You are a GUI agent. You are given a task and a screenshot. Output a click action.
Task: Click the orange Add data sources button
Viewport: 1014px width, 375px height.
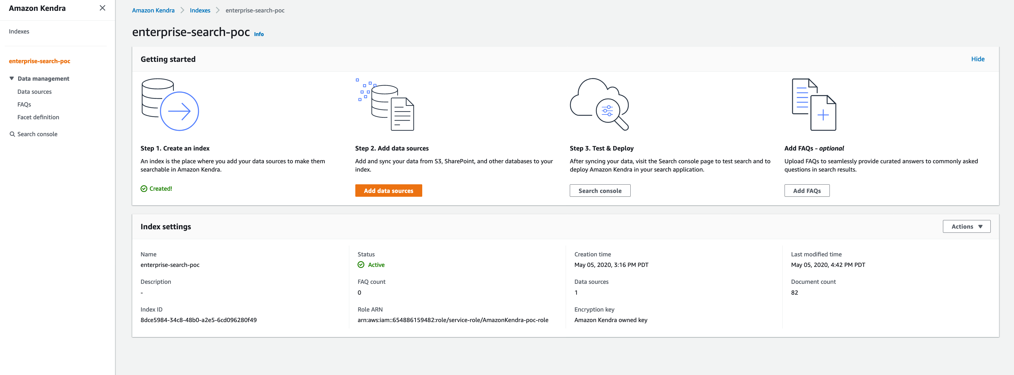point(388,191)
